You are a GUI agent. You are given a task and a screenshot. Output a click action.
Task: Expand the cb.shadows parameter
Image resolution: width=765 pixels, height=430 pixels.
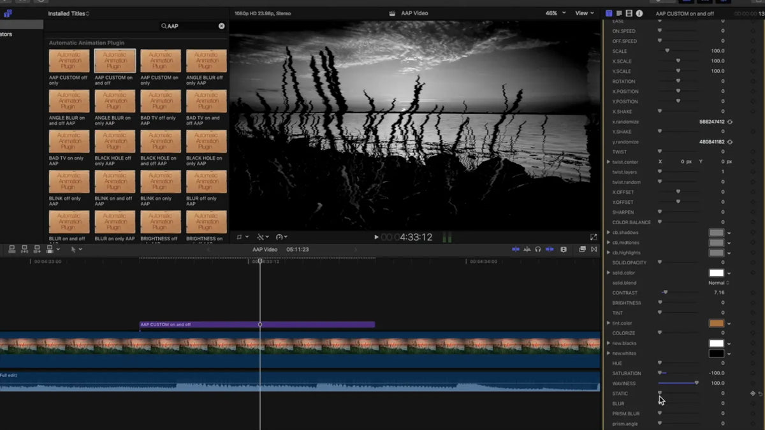pyautogui.click(x=608, y=233)
